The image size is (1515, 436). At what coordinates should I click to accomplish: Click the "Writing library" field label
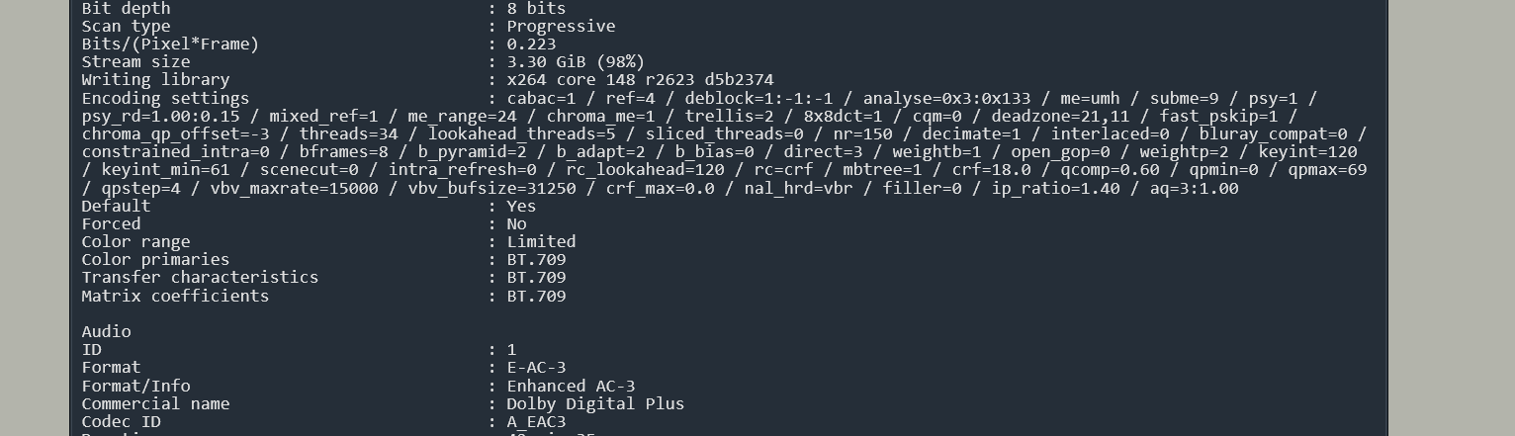coord(155,80)
